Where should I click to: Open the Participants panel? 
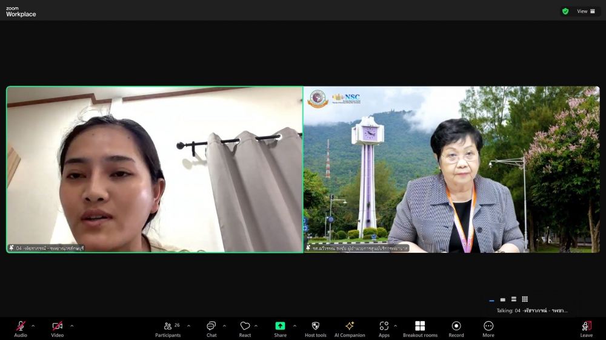click(168, 327)
